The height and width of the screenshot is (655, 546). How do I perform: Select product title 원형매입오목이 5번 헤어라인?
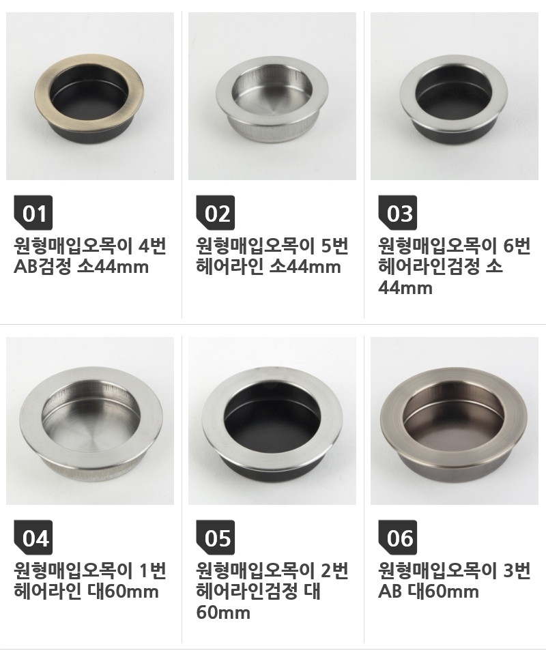[x=272, y=256]
